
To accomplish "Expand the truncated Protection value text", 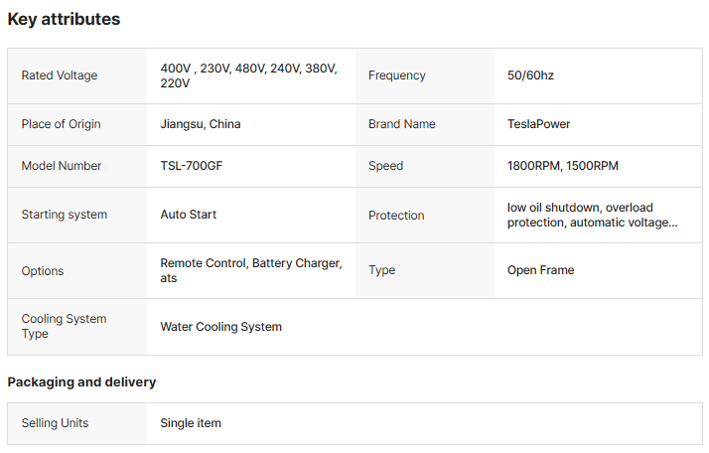I will coord(593,215).
